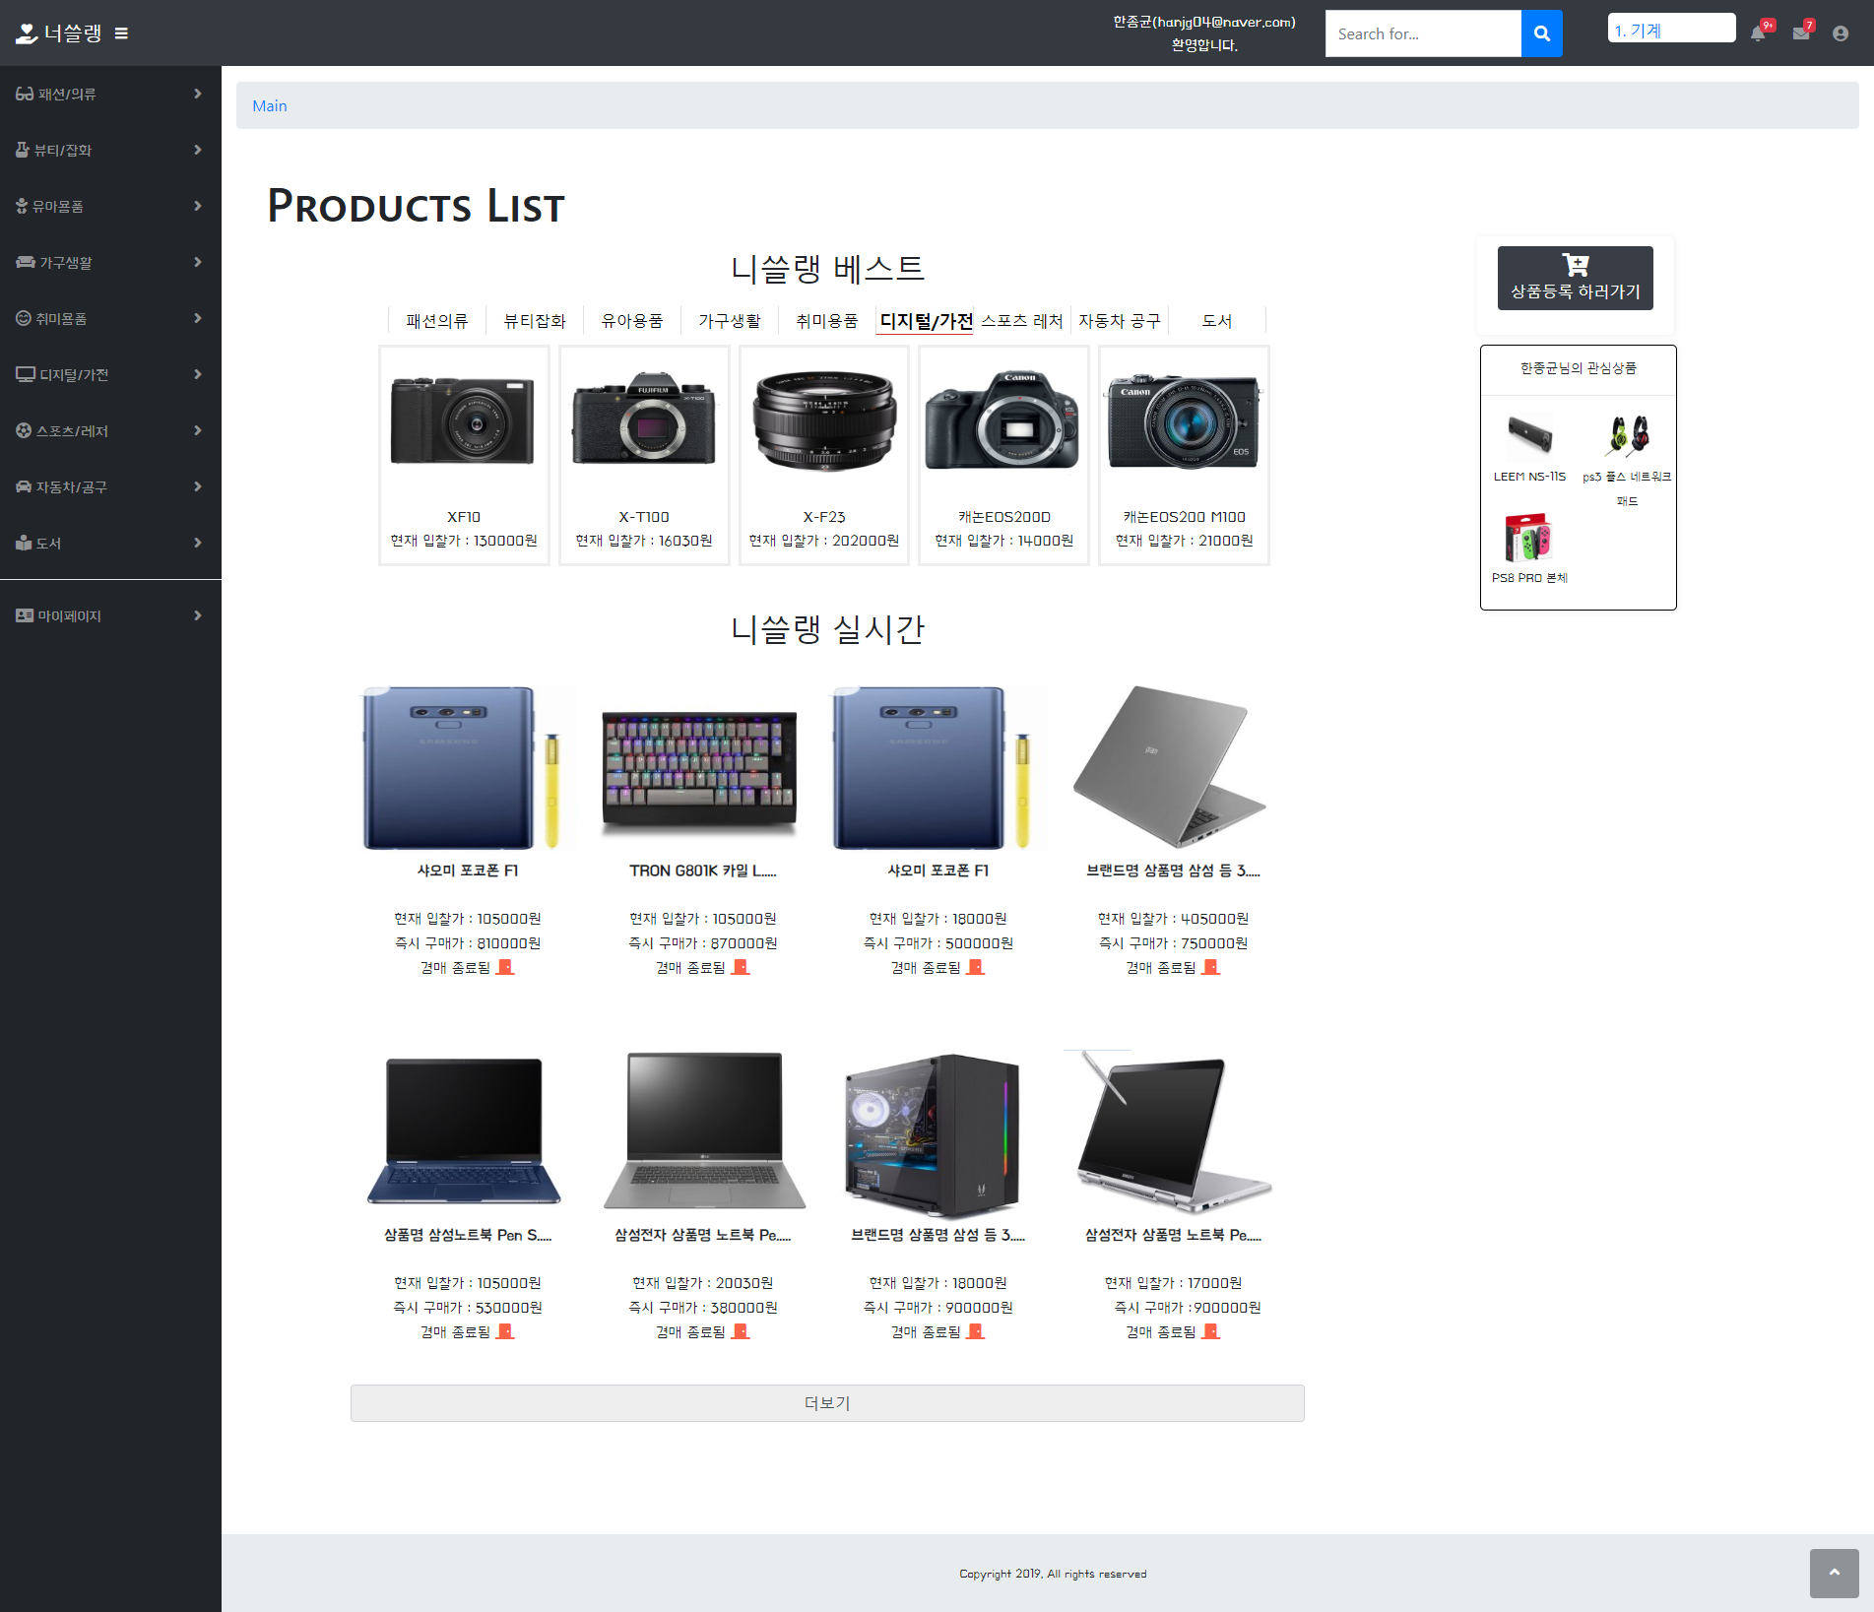The width and height of the screenshot is (1874, 1612).
Task: Open the messages envelope icon
Action: pos(1801,33)
